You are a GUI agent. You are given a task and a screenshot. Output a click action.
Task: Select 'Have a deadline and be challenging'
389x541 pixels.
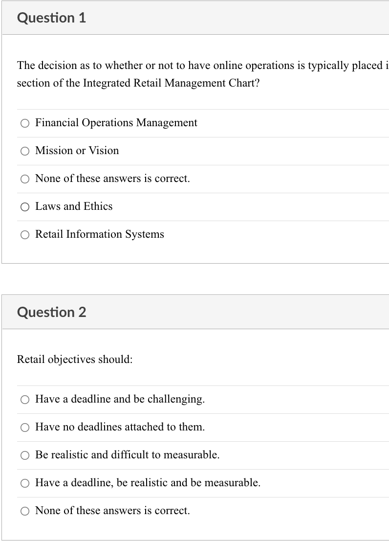[25, 400]
